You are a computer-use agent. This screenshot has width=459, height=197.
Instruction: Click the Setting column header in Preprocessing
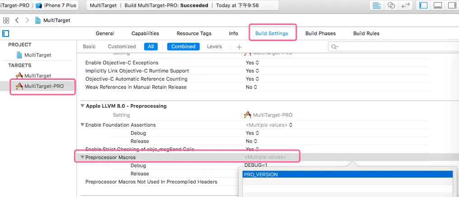[121, 115]
